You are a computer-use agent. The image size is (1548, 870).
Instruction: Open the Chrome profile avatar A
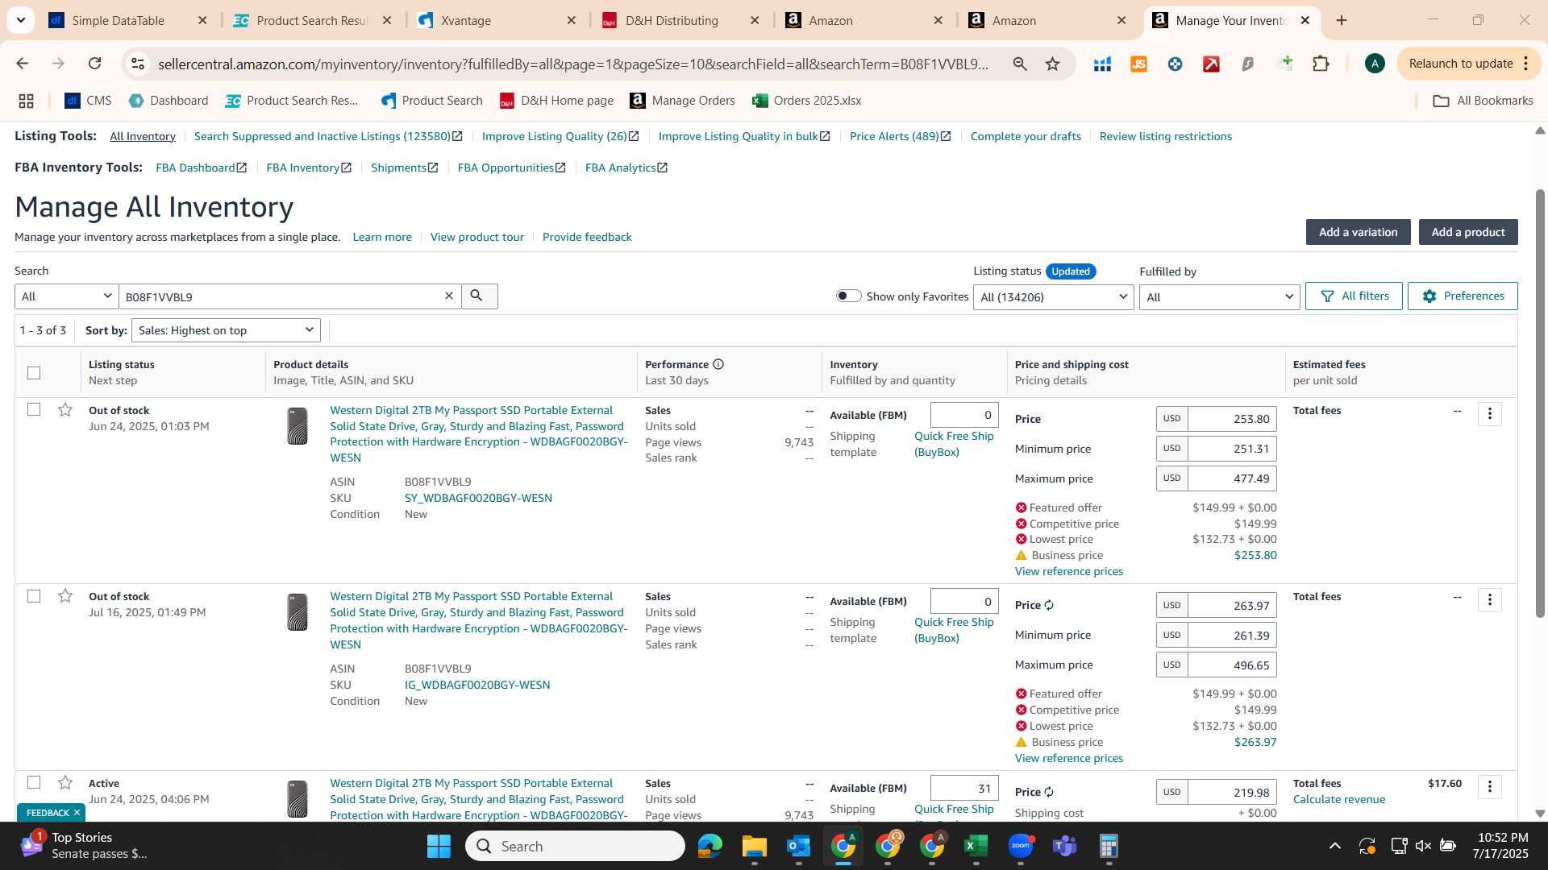pos(1375,64)
